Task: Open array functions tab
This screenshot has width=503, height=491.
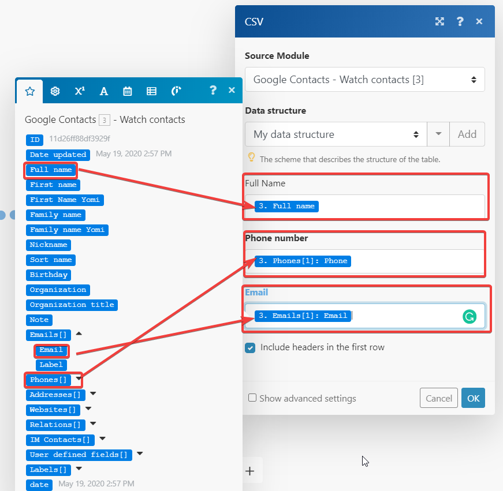Action: click(151, 91)
